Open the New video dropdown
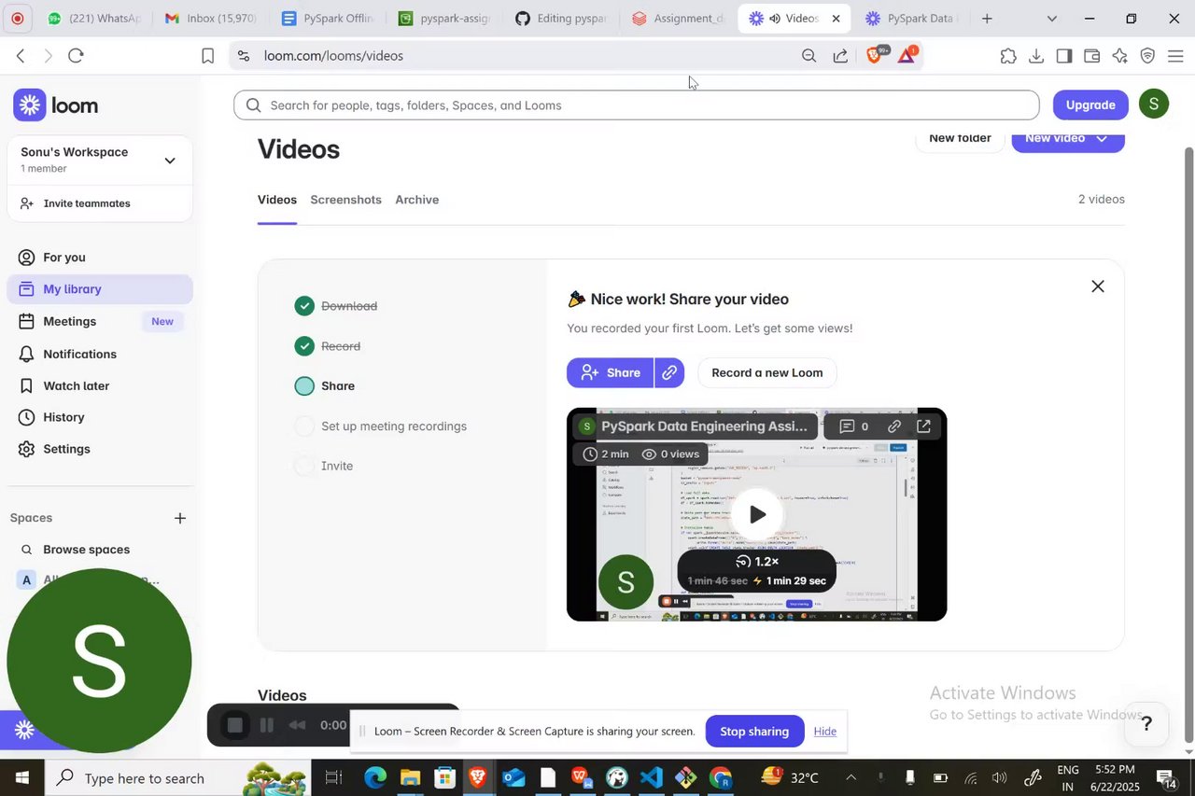The height and width of the screenshot is (796, 1195). [1068, 139]
